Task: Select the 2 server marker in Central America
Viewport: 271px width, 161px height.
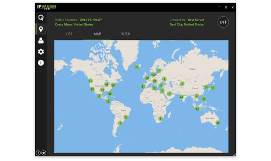Action: click(108, 101)
